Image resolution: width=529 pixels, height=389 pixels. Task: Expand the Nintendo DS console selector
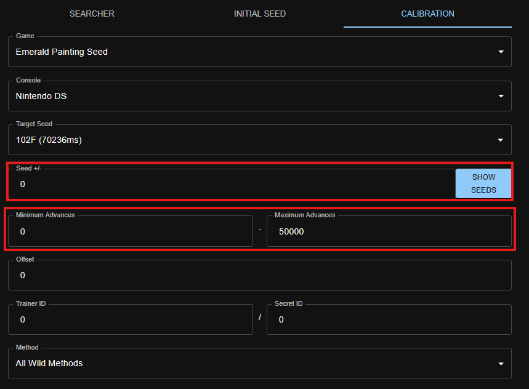pyautogui.click(x=246, y=97)
